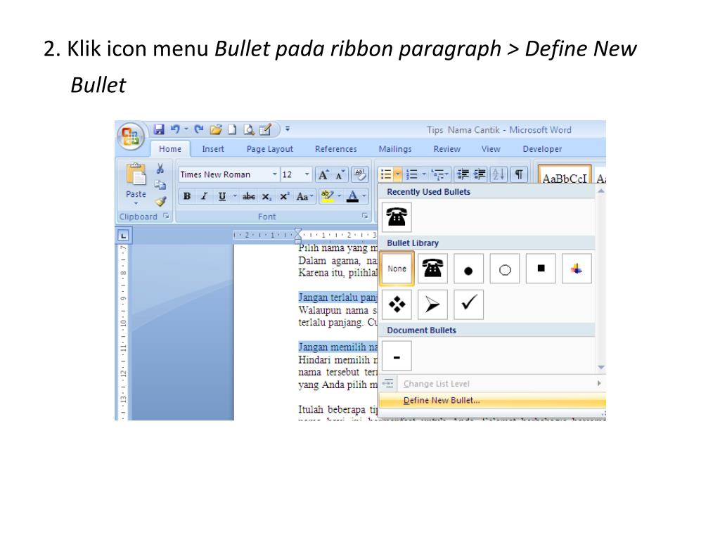The height and width of the screenshot is (540, 720).
Task: Create a new blank document icon
Action: 232,129
